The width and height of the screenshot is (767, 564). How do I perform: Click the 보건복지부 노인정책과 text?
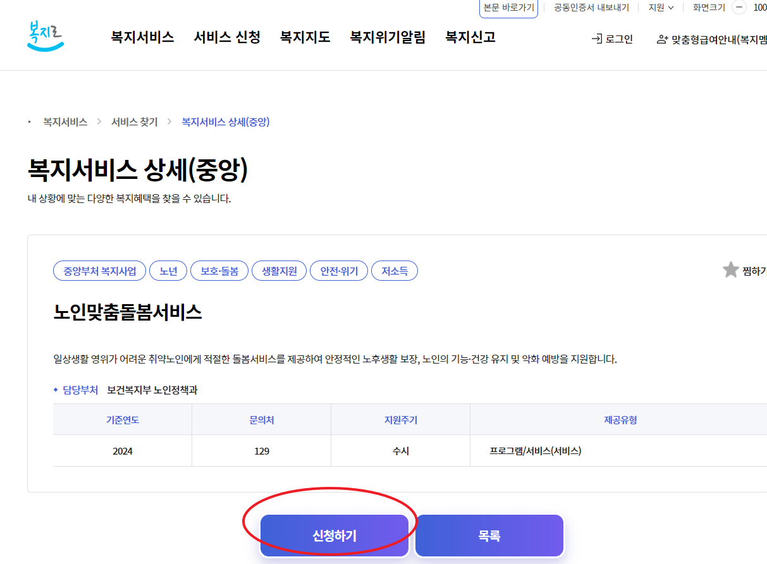click(152, 390)
